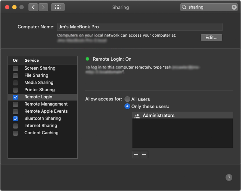The image size is (241, 191).
Task: Go back with the left chevron button
Action: click(x=33, y=7)
